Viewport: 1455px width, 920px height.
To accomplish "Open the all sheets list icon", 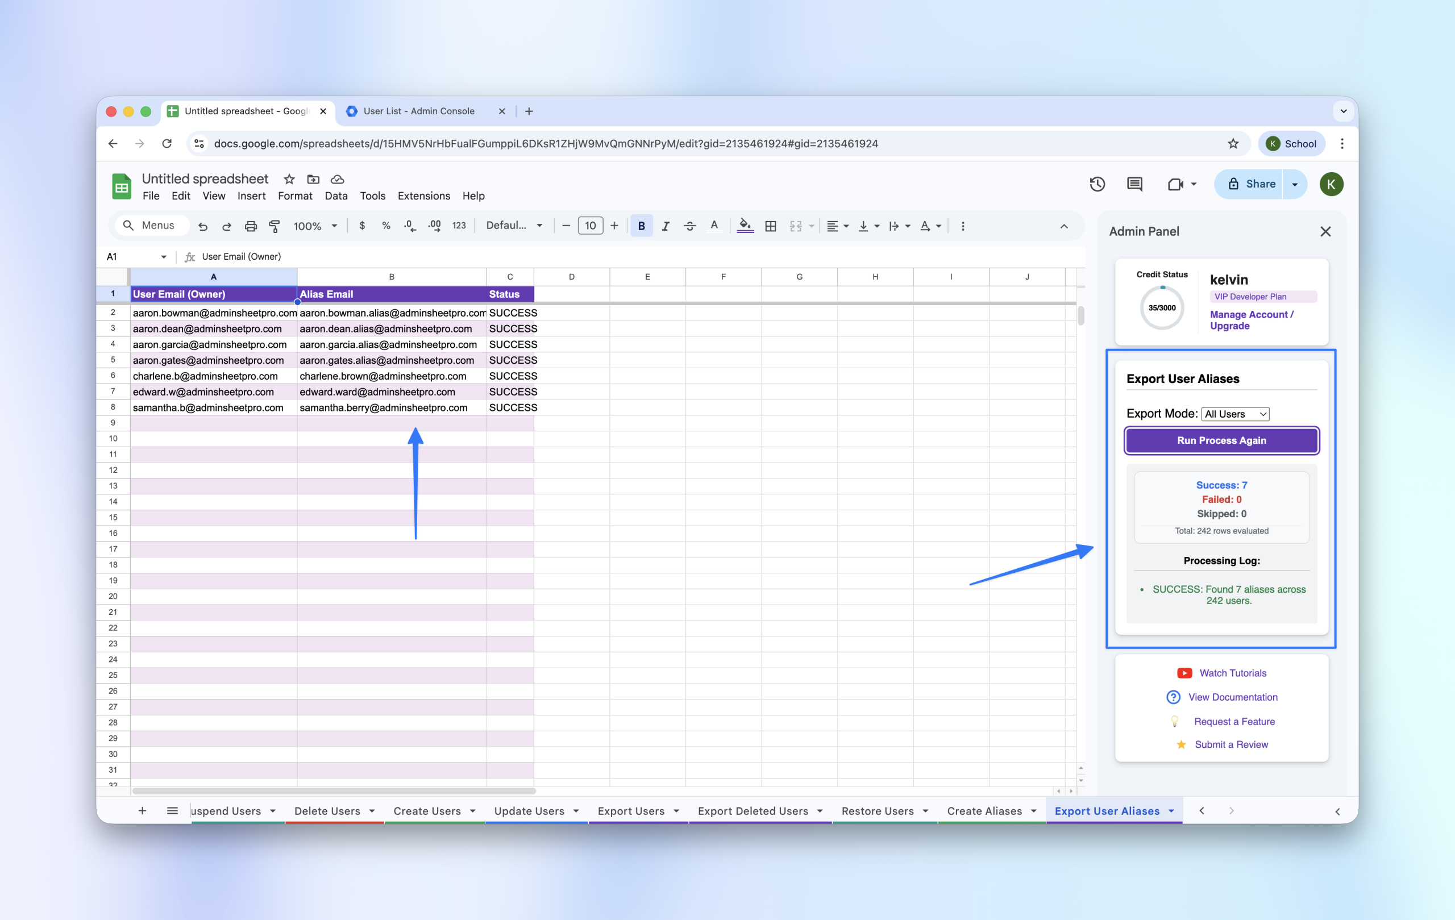I will point(172,811).
